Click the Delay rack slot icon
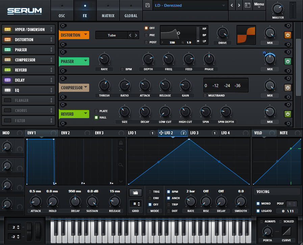The height and width of the screenshot is (245, 303). [8, 80]
